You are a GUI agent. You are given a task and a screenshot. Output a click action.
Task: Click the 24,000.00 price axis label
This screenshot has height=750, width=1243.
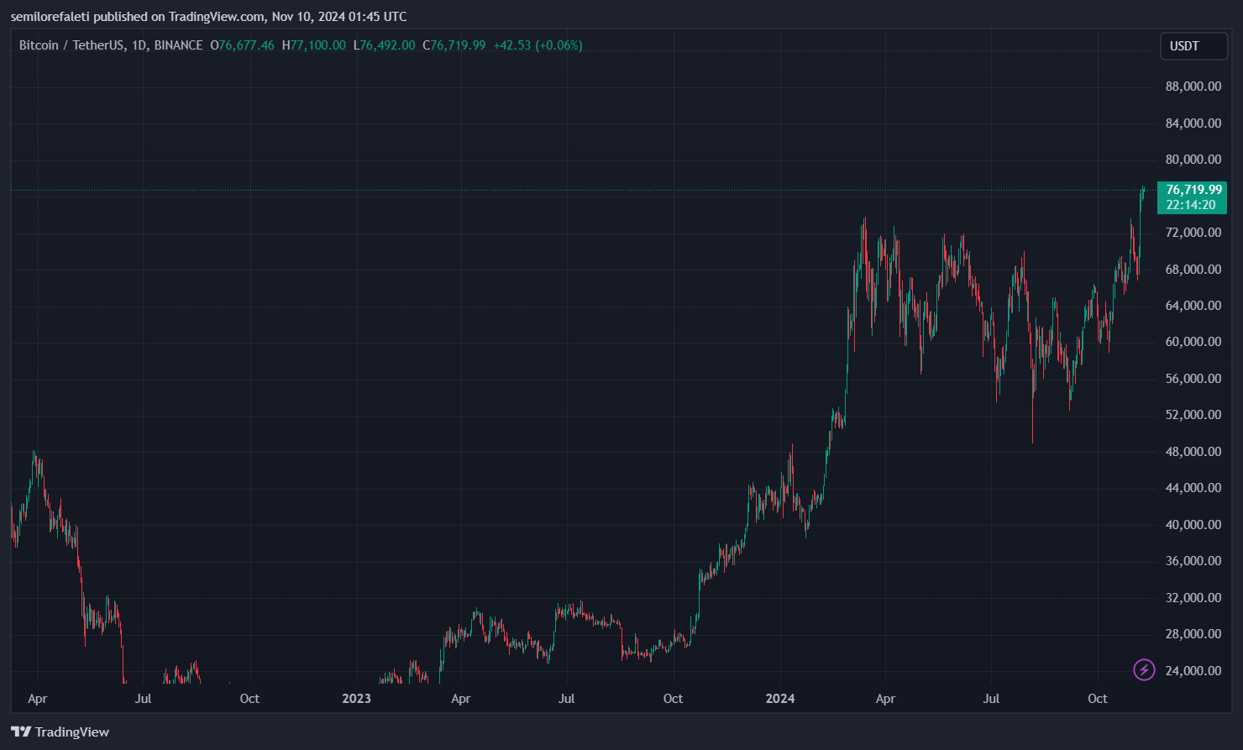click(1193, 671)
